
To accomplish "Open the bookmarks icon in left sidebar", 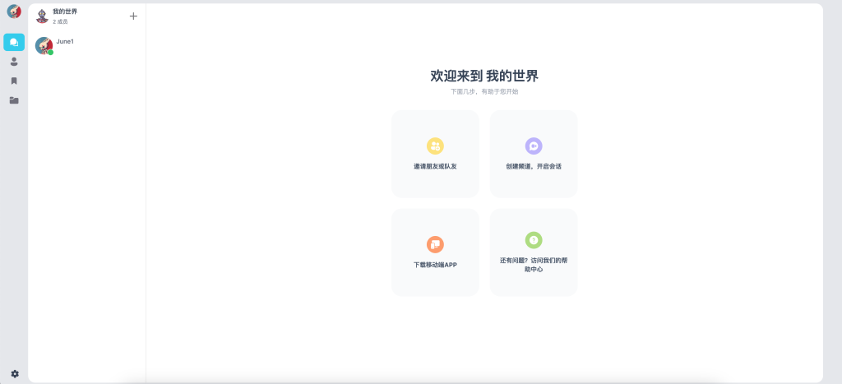I will pos(14,81).
